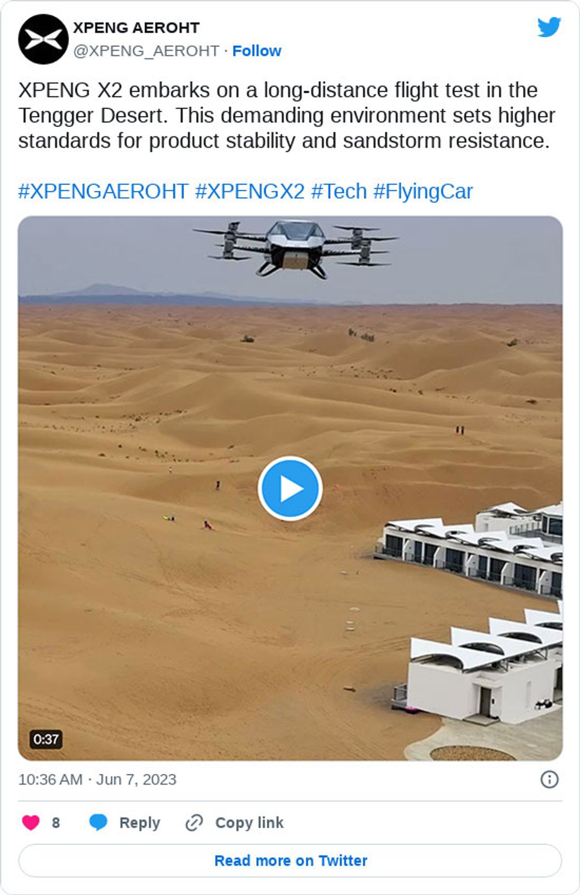Click the @XPENG_AEROHT handle

tap(146, 51)
